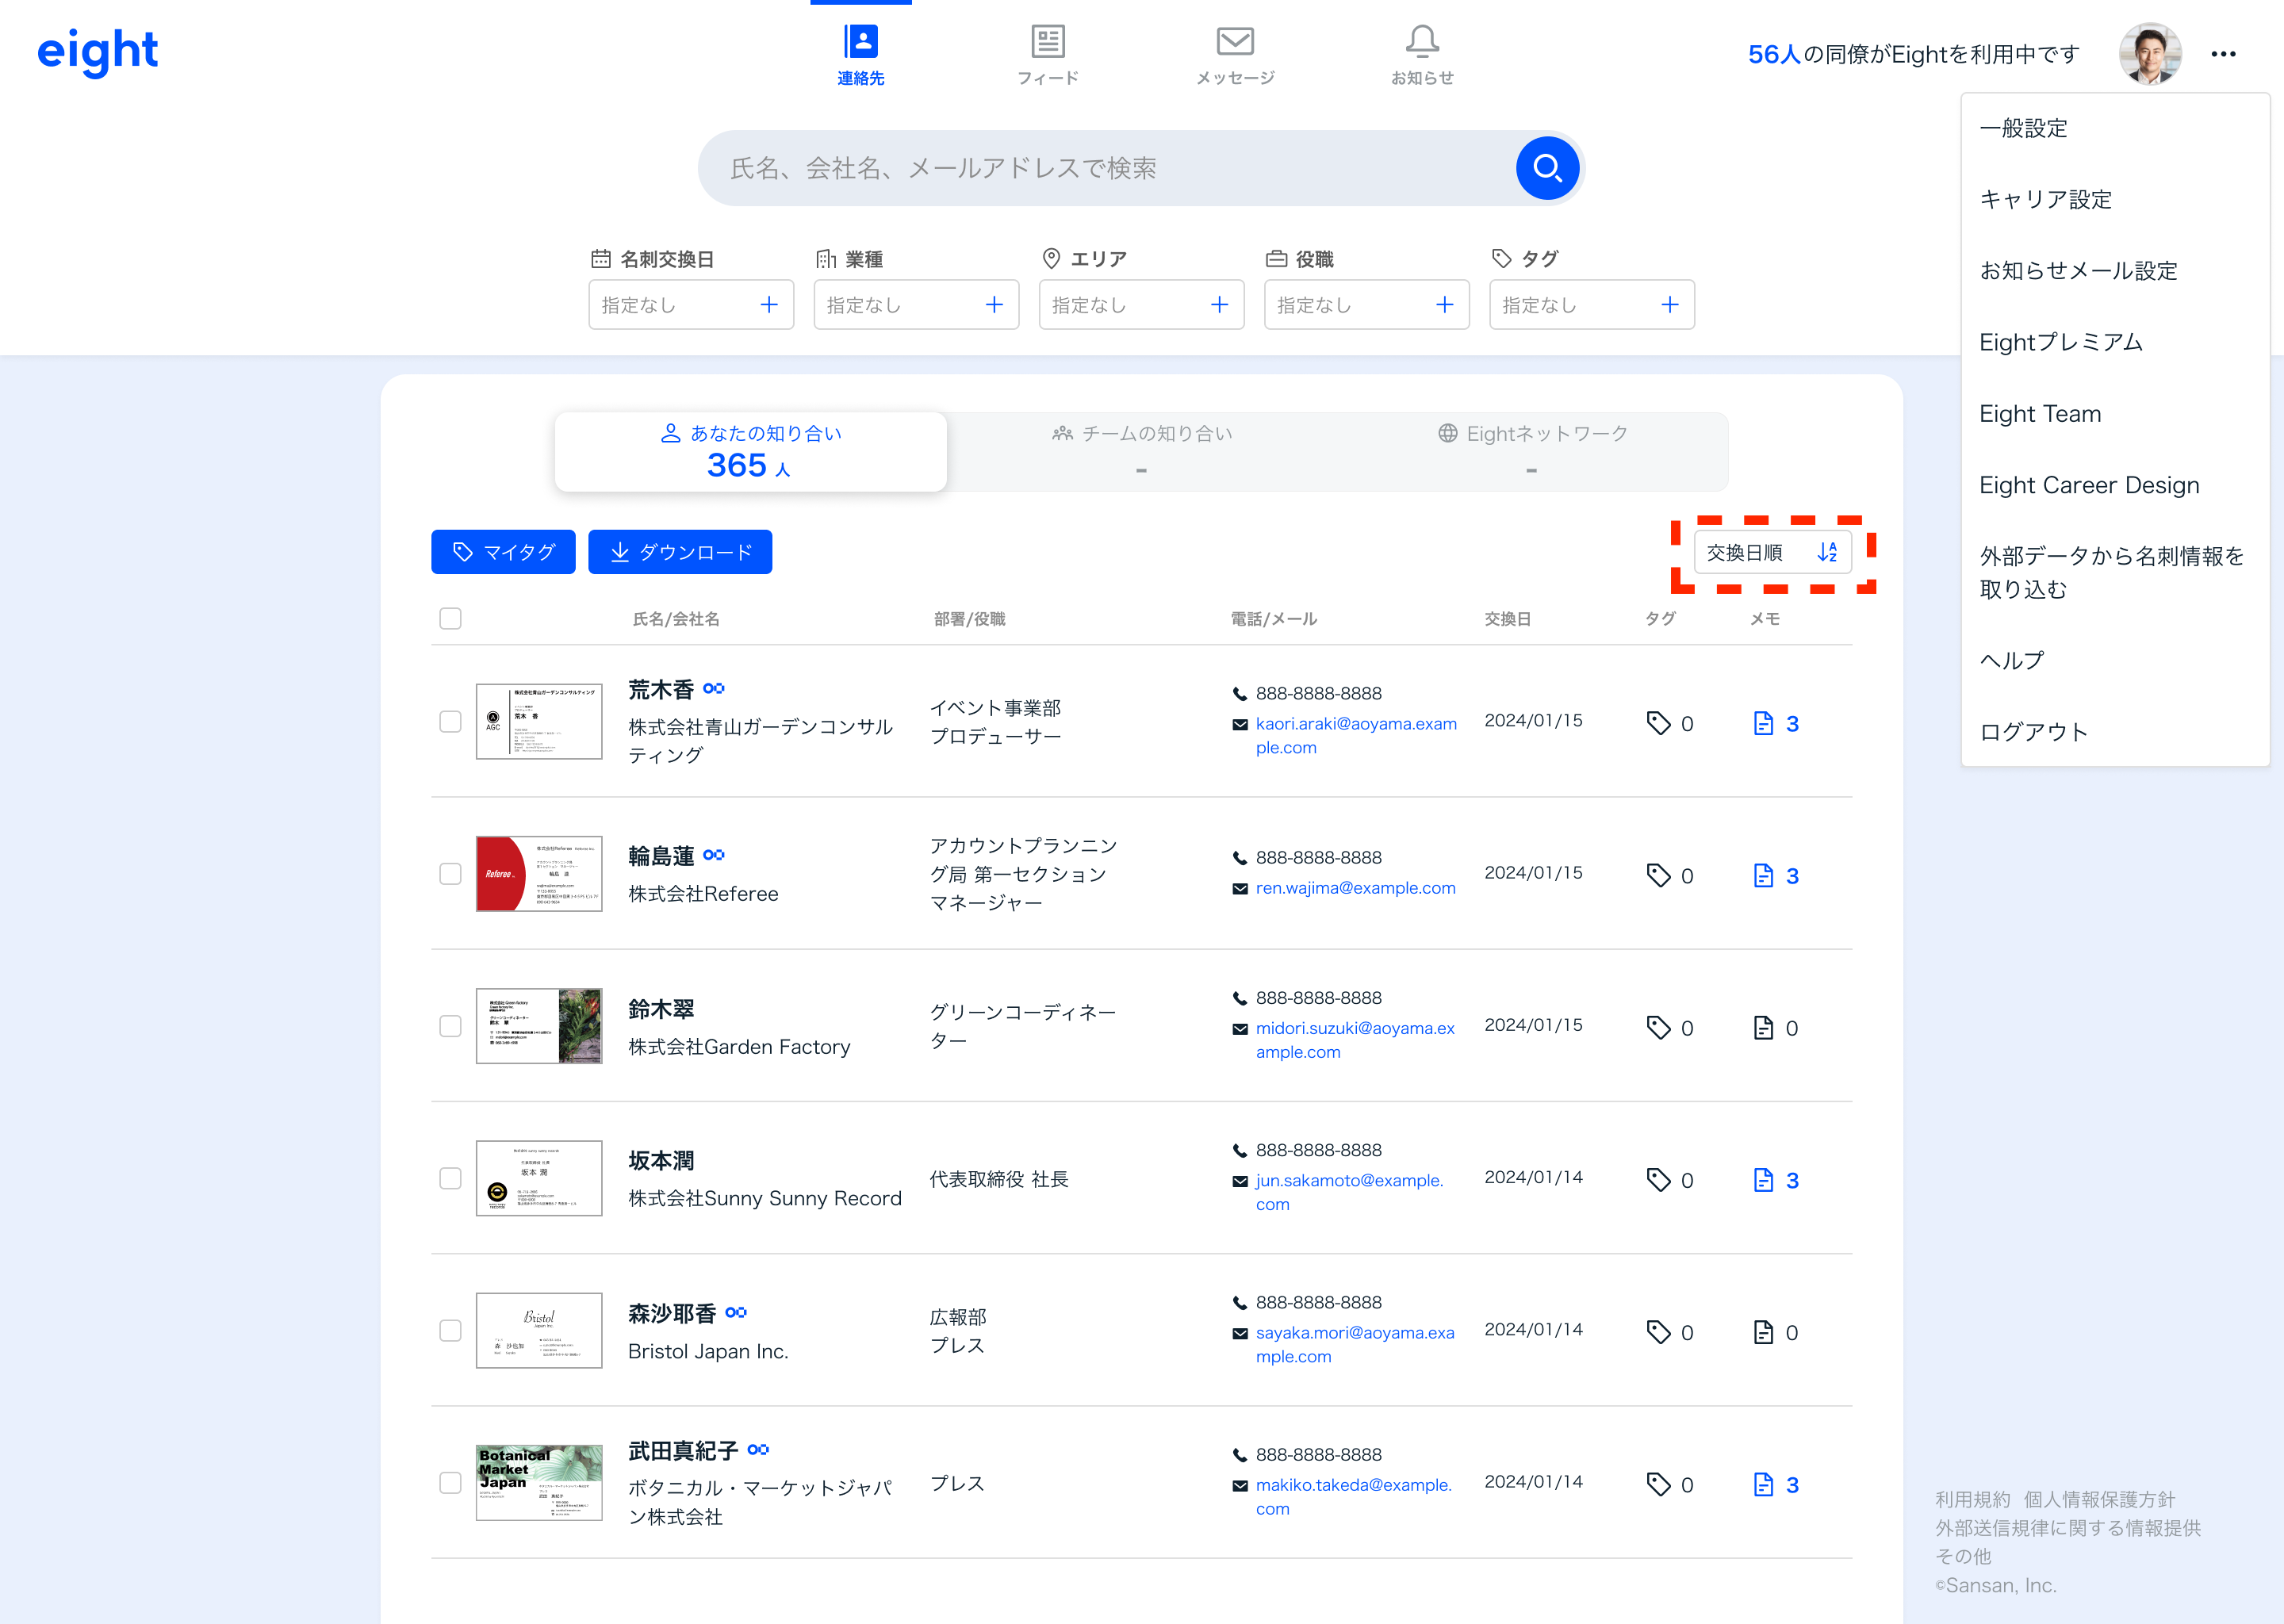Image resolution: width=2284 pixels, height=1624 pixels.
Task: Select お知らせメール設定 from the menu
Action: click(x=2078, y=270)
